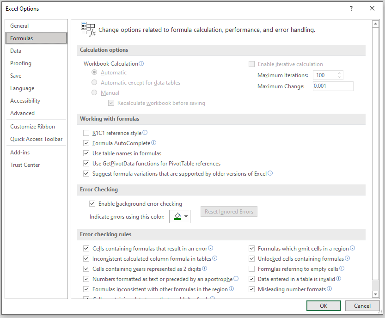Open Advanced options

36,113
